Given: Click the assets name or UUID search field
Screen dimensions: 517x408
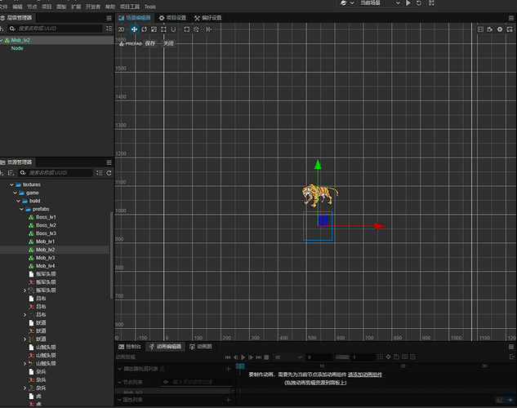Looking at the screenshot, I should coord(55,173).
